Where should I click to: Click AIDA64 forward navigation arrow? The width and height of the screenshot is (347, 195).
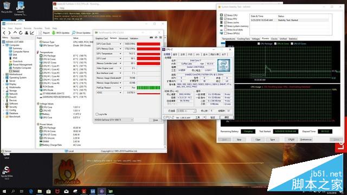(9, 32)
